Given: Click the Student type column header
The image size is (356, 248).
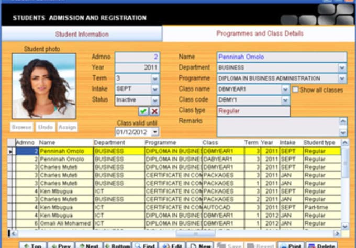Looking at the screenshot, I should point(322,143).
